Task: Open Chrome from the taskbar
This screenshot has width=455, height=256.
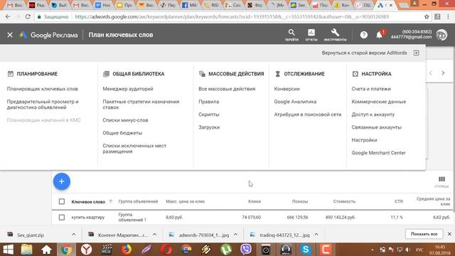Action: click(x=66, y=250)
